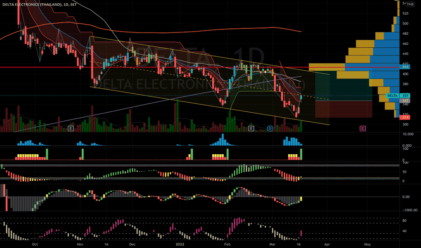The image size is (421, 248).
Task: Click the Dec label on time axis
Action: tap(132, 244)
